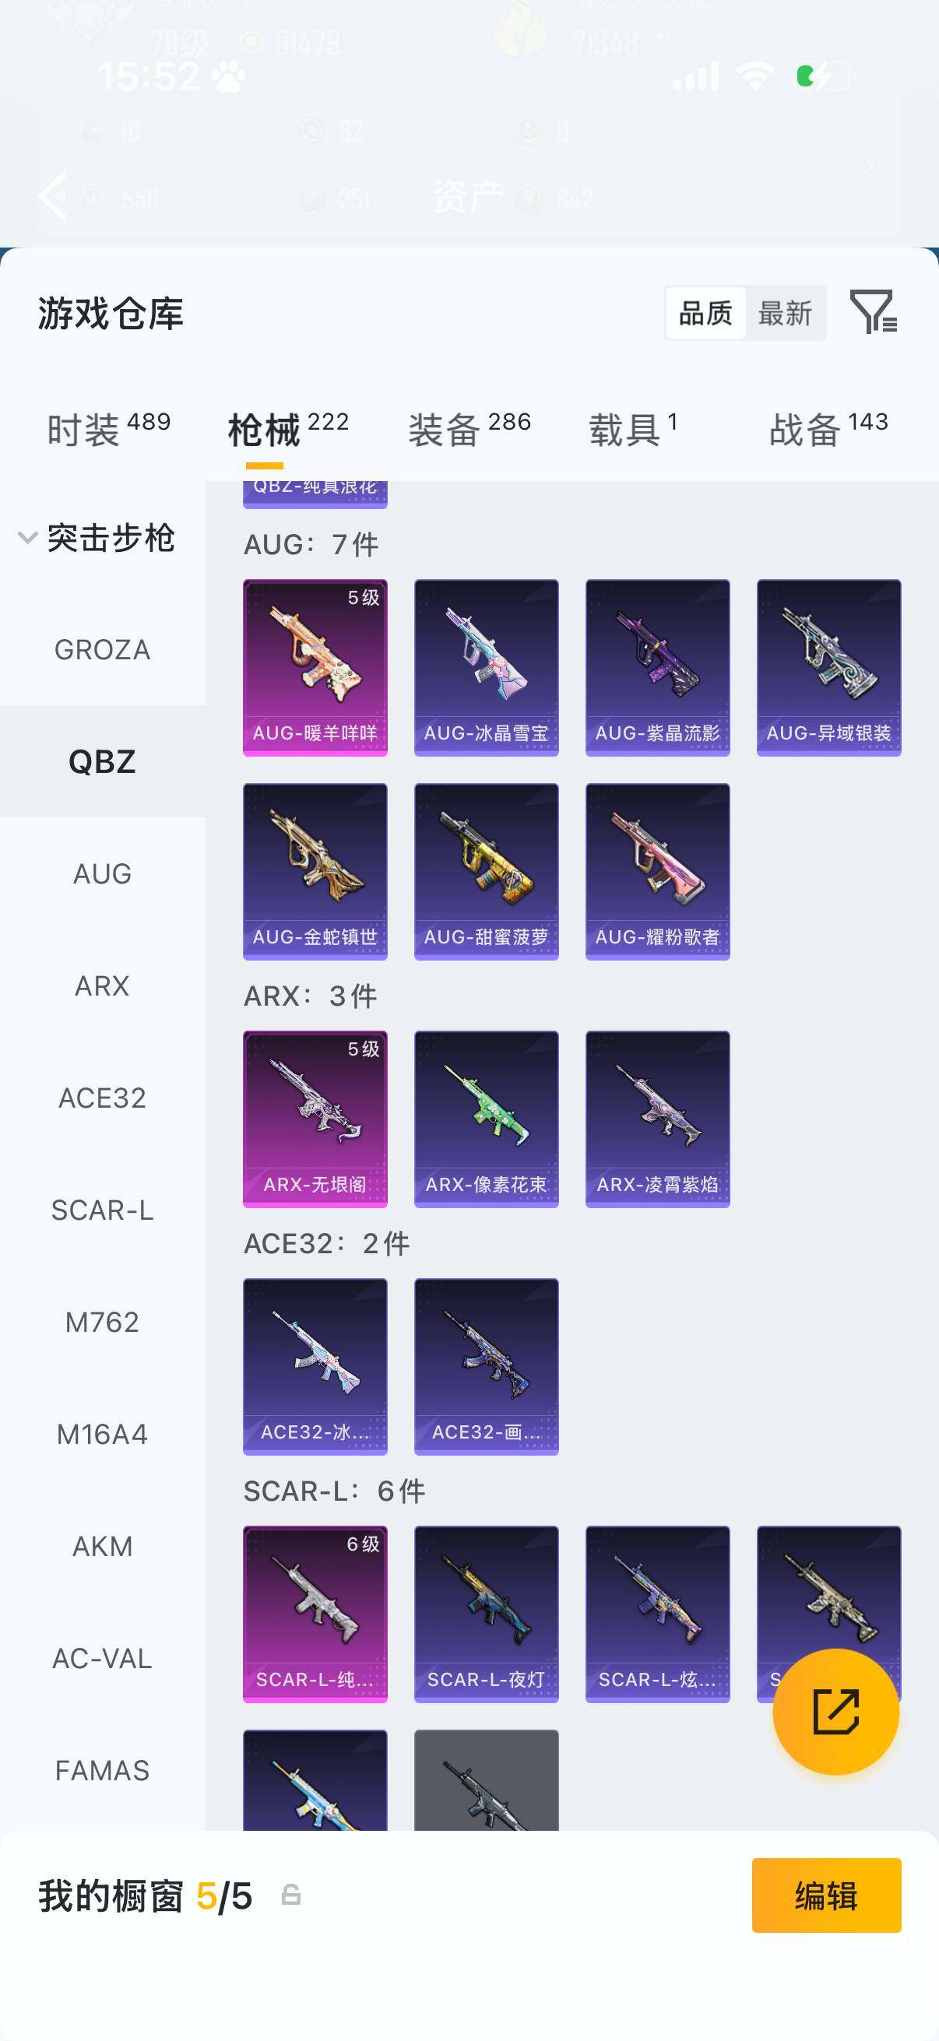939x2041 pixels.
Task: Select the AUG-耀粉歌者 skin card
Action: pos(657,872)
